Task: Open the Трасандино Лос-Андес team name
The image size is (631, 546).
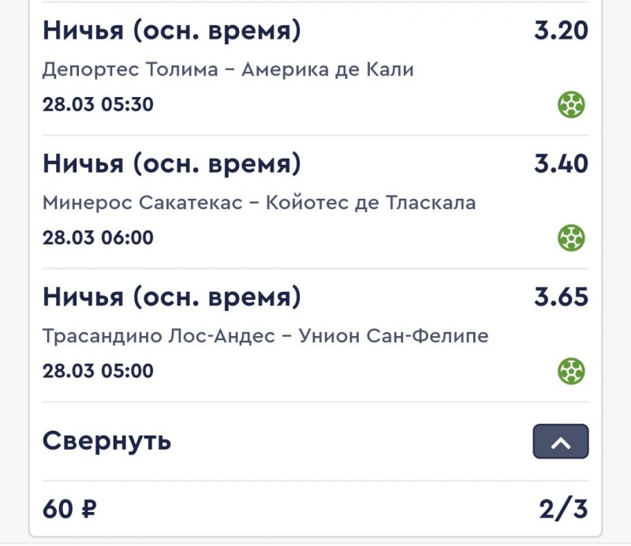Action: pos(159,336)
